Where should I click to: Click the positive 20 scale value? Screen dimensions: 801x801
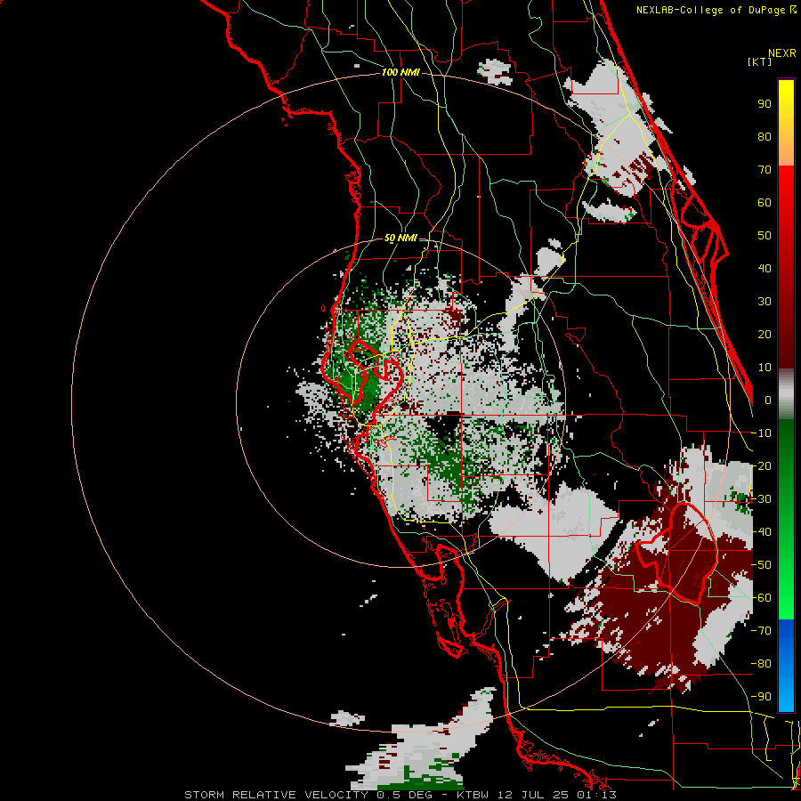(765, 334)
